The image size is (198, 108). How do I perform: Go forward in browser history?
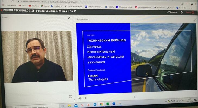coord(8,1)
